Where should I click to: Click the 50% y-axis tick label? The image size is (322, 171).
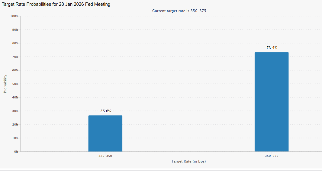point(15,84)
